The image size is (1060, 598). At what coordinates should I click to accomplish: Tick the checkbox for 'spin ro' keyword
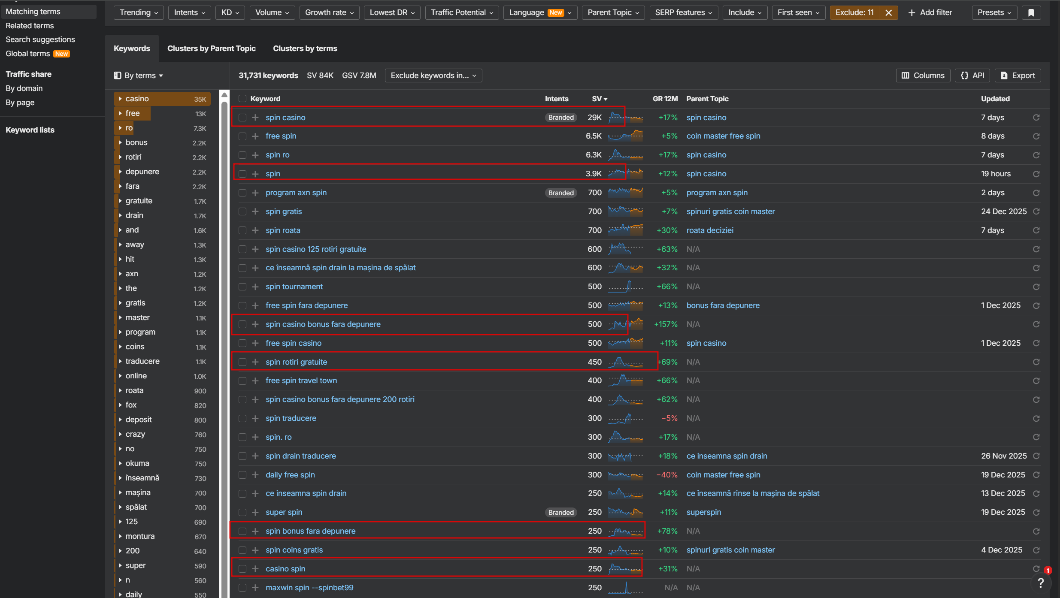pyautogui.click(x=242, y=155)
